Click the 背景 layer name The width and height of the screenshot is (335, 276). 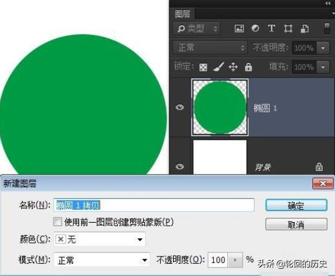coord(263,167)
